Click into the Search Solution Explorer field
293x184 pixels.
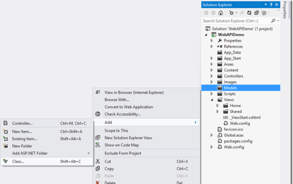[237, 21]
